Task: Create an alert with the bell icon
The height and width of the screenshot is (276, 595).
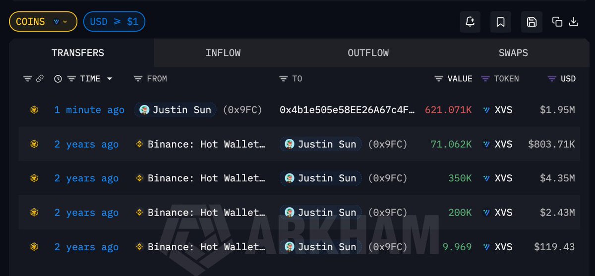Action: point(470,22)
